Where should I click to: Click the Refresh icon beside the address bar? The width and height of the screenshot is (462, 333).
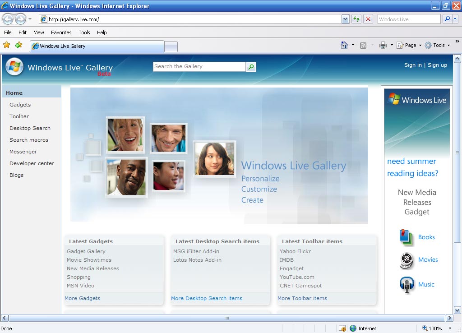click(356, 19)
